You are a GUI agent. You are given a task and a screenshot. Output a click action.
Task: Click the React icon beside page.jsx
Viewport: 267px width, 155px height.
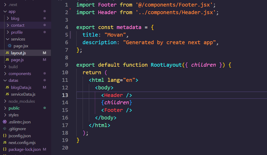coord(10,46)
